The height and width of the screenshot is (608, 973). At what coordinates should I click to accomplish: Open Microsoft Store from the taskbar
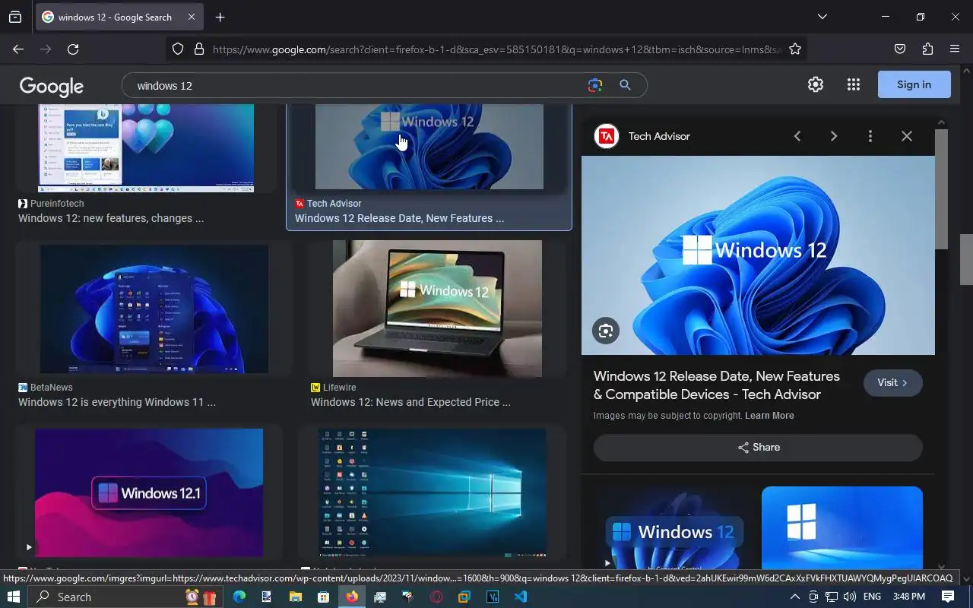pyautogui.click(x=324, y=597)
